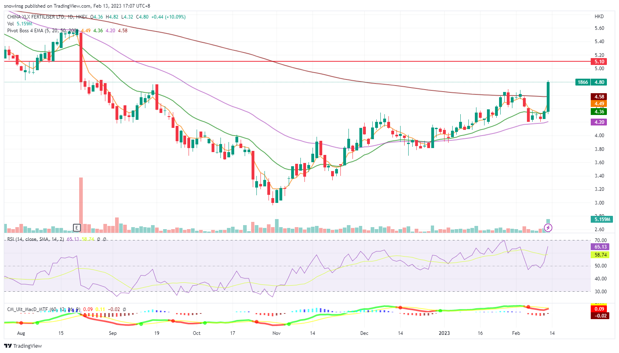This screenshot has height=353, width=619.
Task: Click the earnings 'E' marker on the chart
Action: [77, 228]
